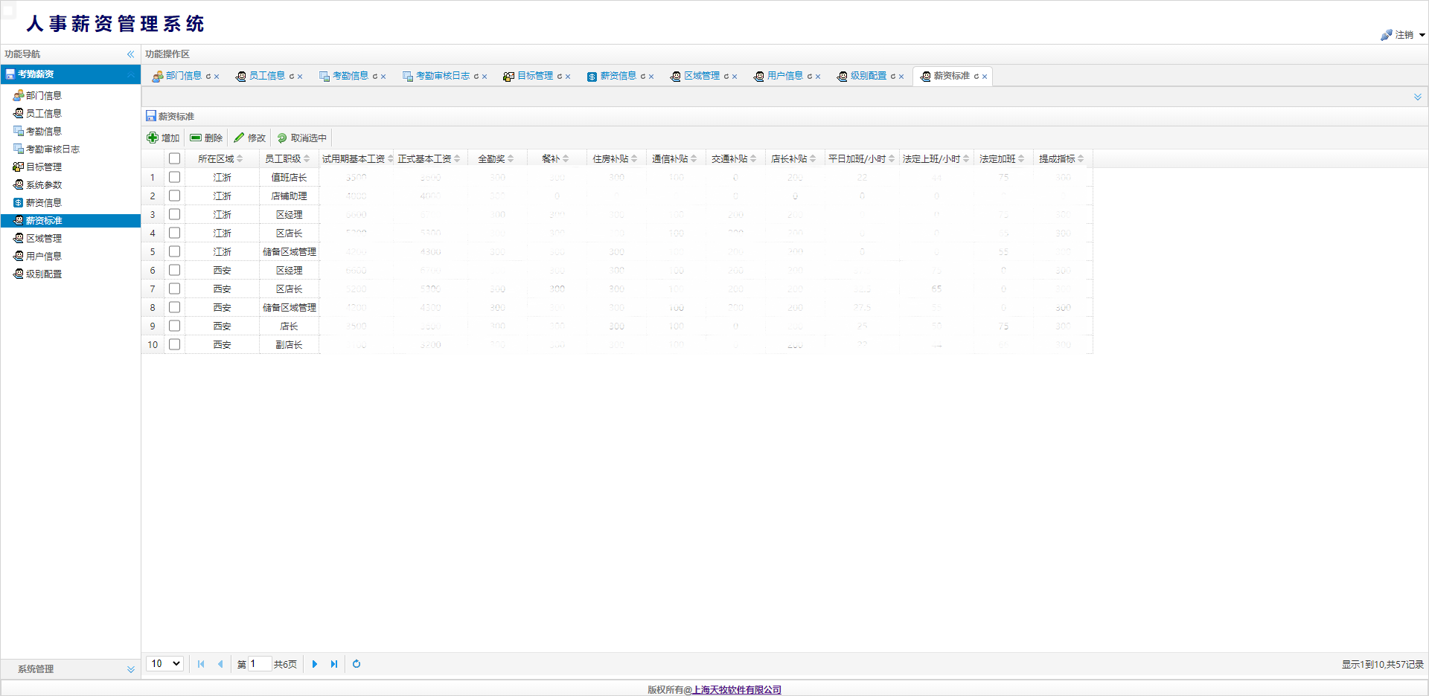Collapse the 功能导航 sidebar panel
This screenshot has width=1429, height=696.
click(x=130, y=54)
